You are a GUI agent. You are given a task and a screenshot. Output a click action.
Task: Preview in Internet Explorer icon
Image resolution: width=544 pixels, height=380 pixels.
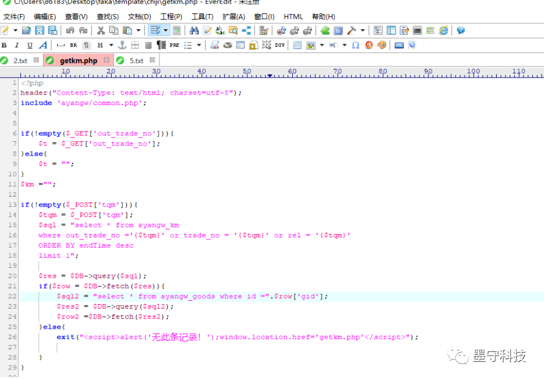[443, 30]
